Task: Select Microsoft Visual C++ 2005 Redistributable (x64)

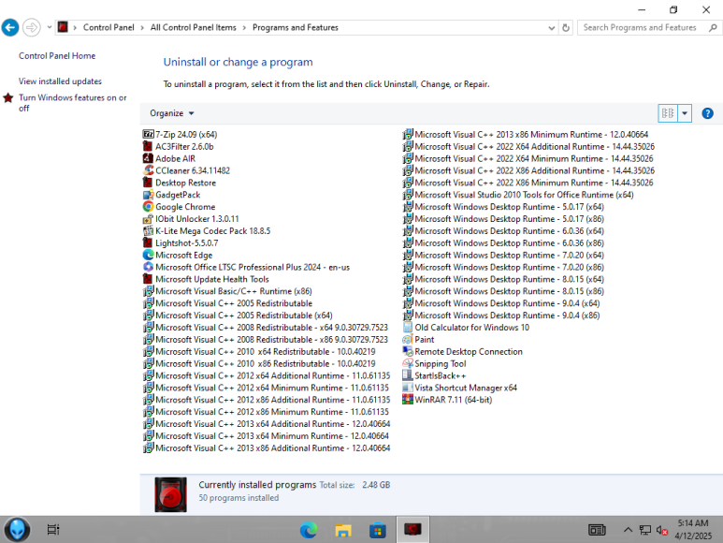Action: [238, 316]
